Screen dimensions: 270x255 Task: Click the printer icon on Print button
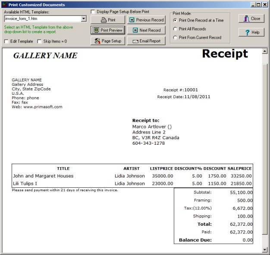[104, 20]
